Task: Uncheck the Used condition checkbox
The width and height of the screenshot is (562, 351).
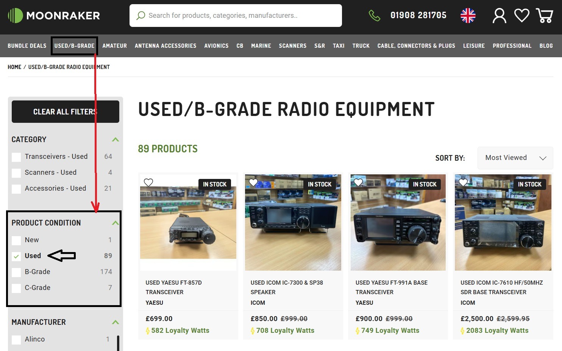Action: [16, 256]
